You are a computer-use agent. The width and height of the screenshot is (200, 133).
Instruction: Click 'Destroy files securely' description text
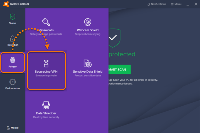click(46, 117)
